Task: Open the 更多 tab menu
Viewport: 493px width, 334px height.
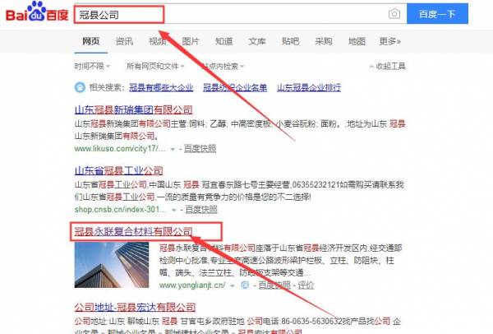Action: pyautogui.click(x=389, y=41)
